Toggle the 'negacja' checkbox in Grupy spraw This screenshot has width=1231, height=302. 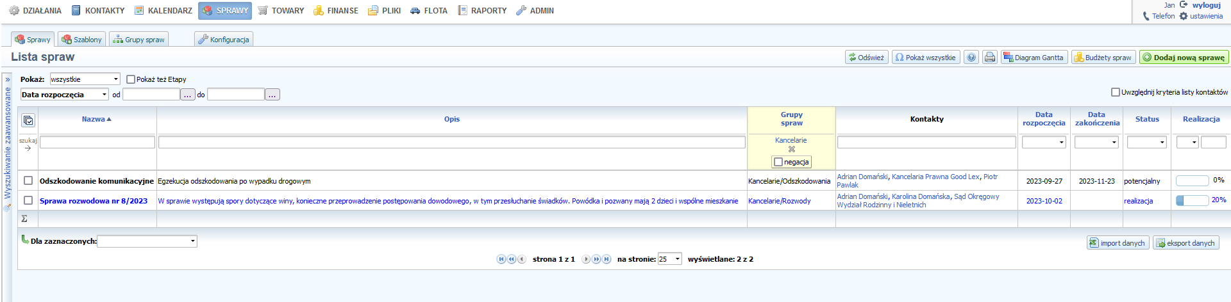[778, 163]
